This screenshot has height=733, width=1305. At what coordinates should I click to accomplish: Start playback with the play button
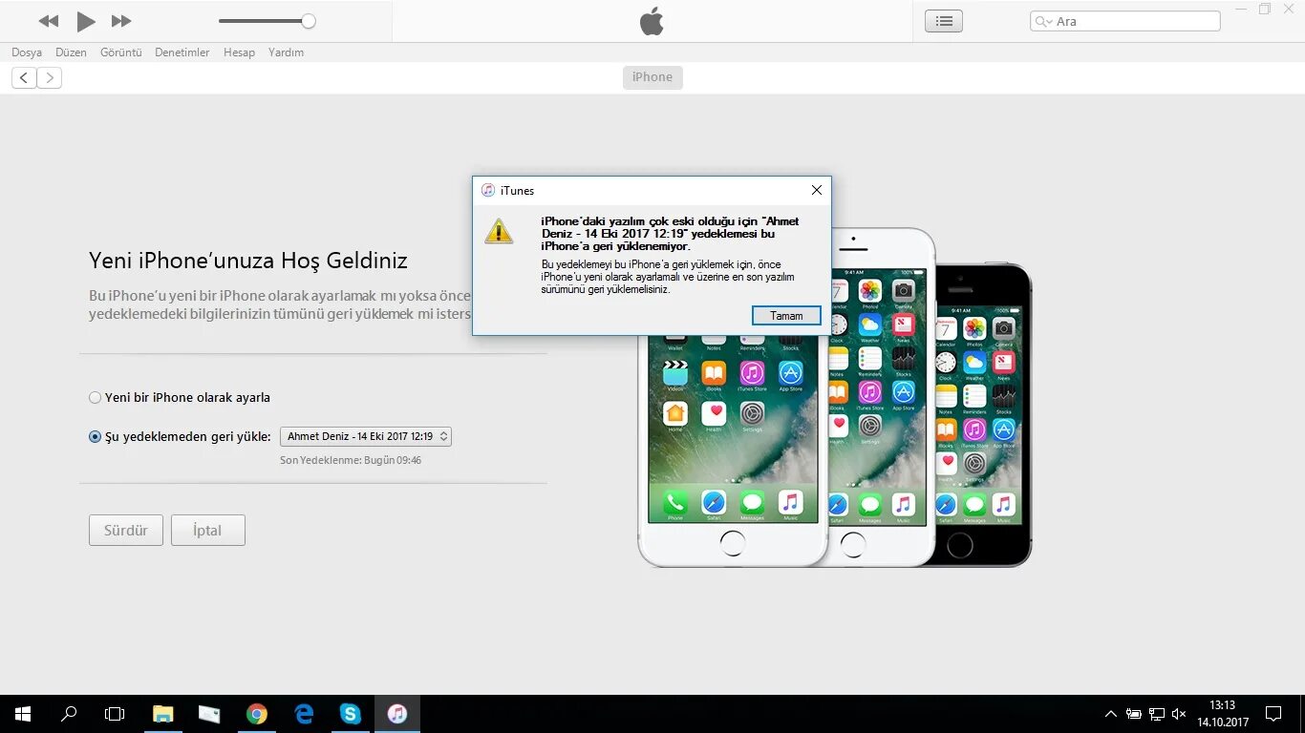86,21
